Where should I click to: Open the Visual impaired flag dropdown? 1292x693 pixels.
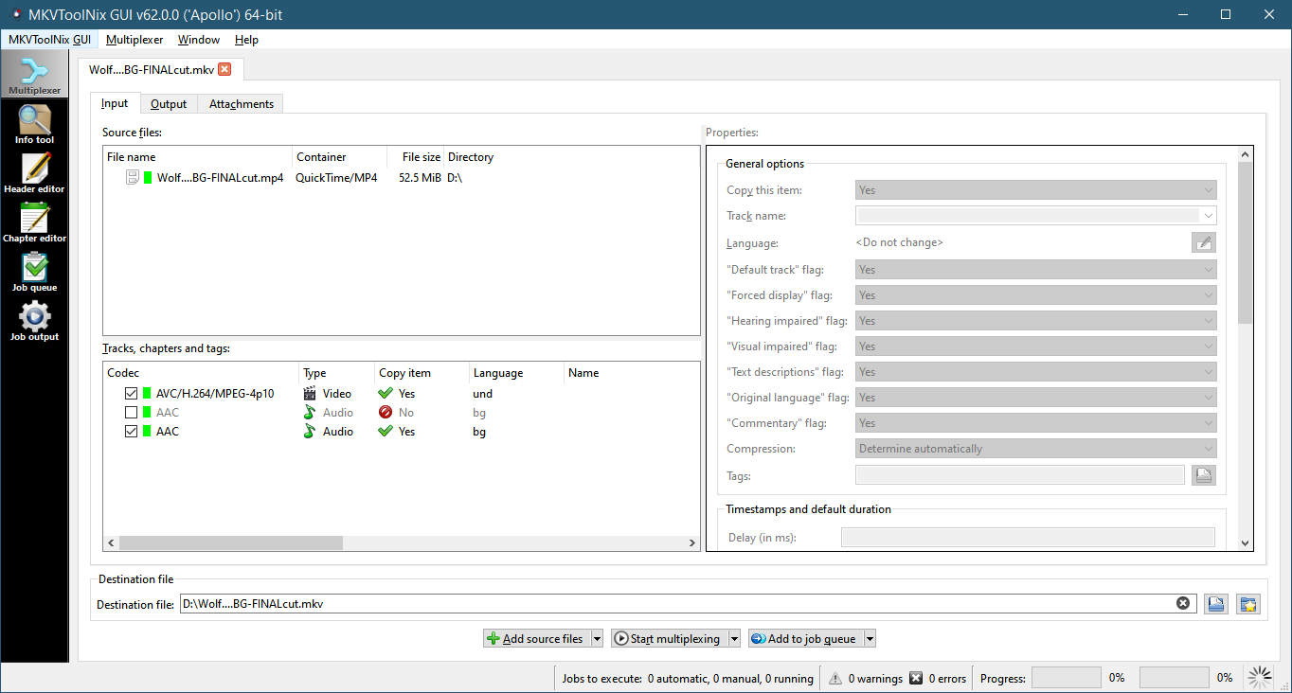[1036, 346]
